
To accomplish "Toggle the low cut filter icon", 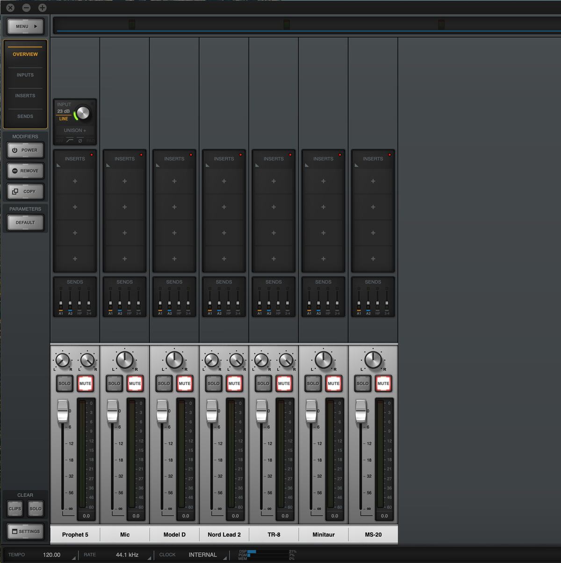I will tap(70, 140).
